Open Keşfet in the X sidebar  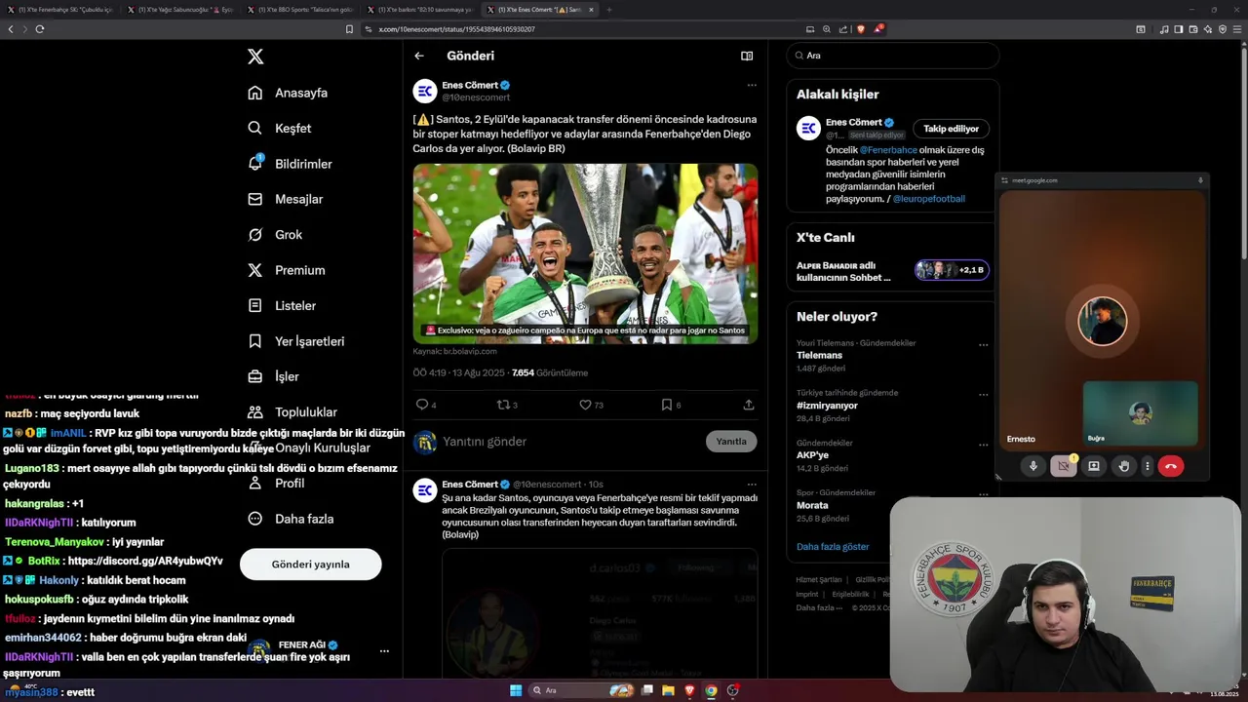[280, 128]
